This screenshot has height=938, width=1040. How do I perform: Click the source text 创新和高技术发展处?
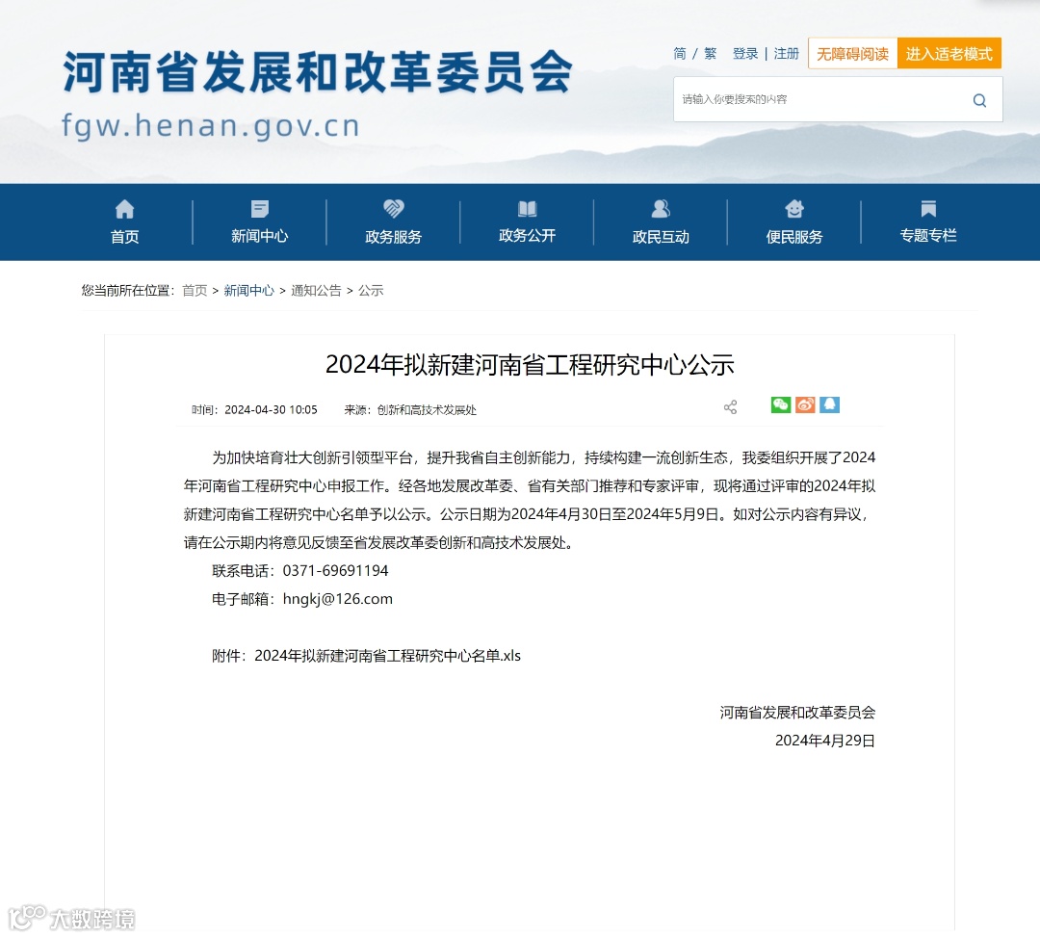[427, 410]
